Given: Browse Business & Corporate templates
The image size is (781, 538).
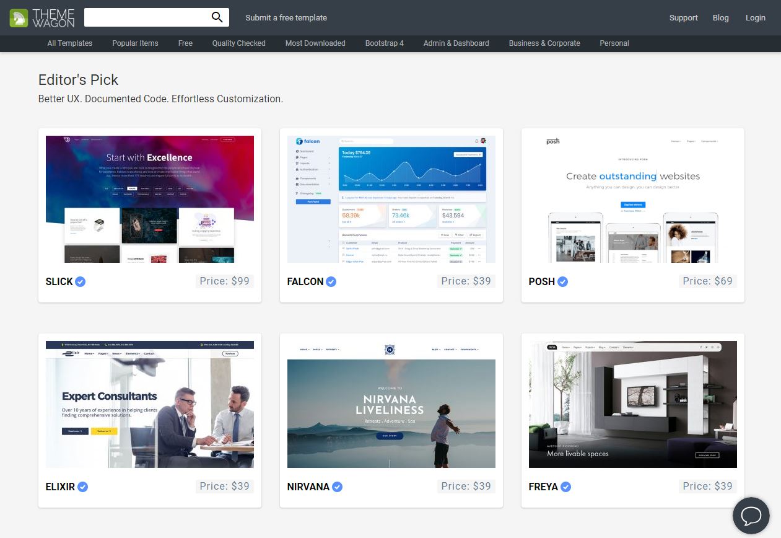Looking at the screenshot, I should pos(544,43).
